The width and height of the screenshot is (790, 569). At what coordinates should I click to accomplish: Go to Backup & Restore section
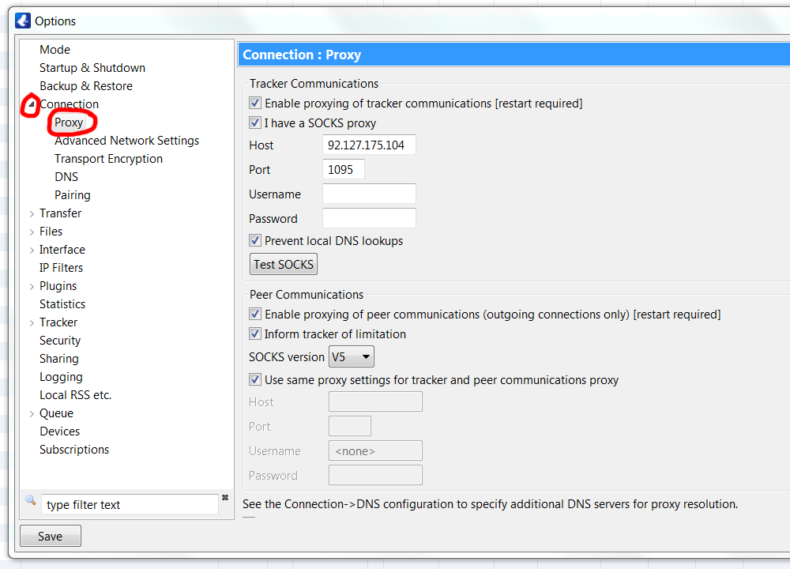(86, 85)
